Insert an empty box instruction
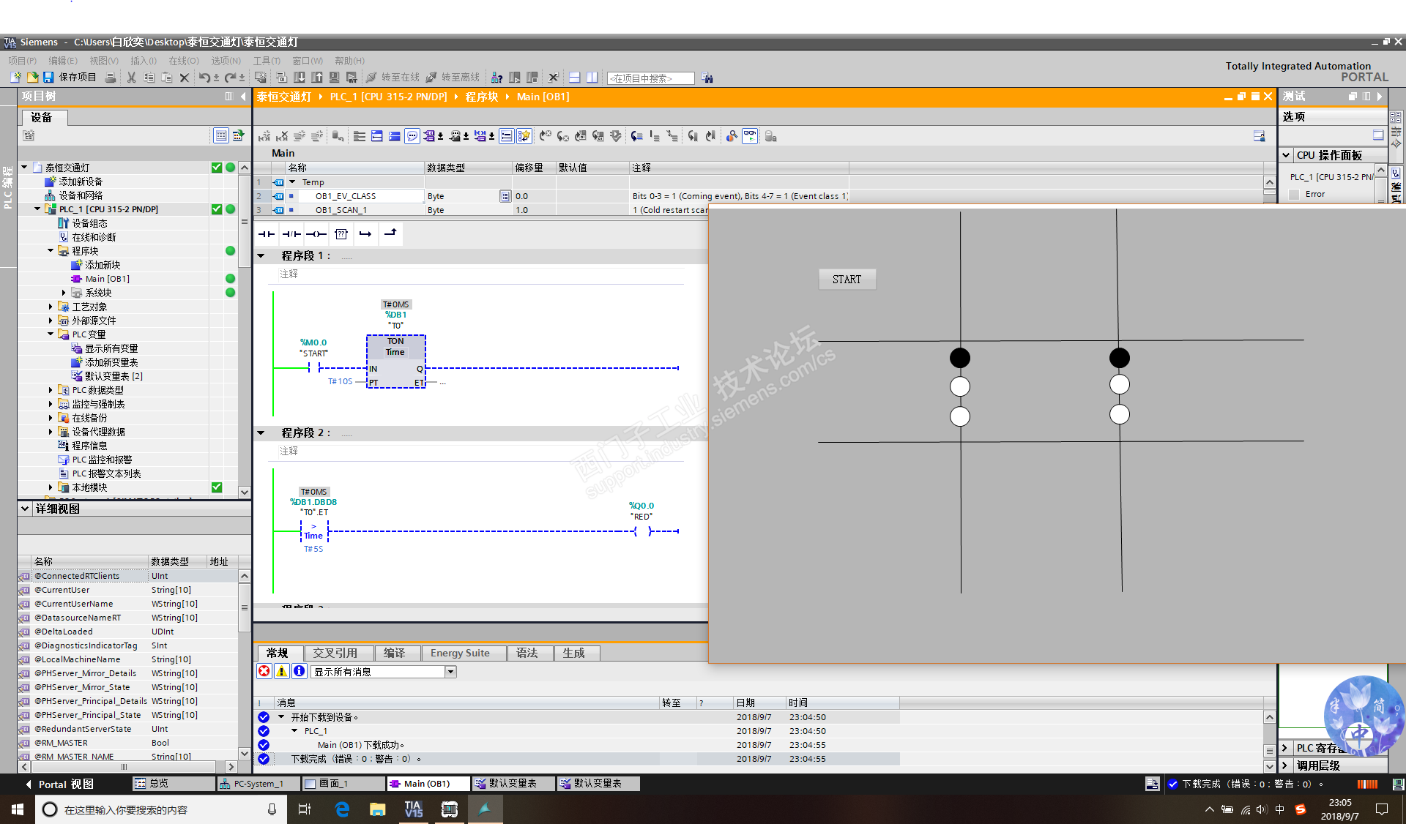 click(x=341, y=234)
